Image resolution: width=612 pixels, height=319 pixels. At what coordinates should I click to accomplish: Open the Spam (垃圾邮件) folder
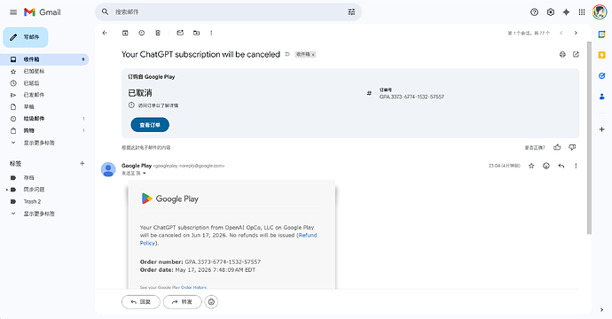pos(44,119)
